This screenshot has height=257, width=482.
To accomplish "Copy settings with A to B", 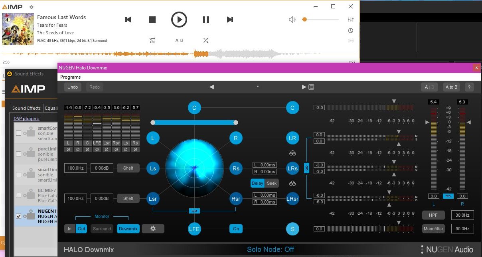I will pos(451,87).
